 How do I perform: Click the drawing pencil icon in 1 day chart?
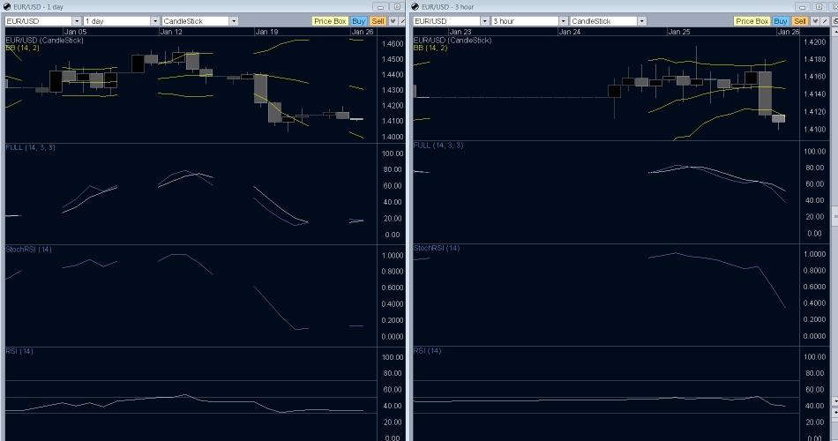(402, 21)
